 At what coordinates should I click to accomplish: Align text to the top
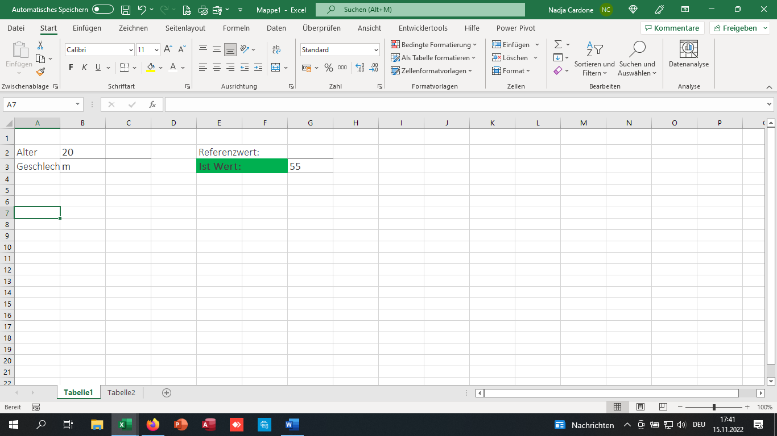click(203, 49)
